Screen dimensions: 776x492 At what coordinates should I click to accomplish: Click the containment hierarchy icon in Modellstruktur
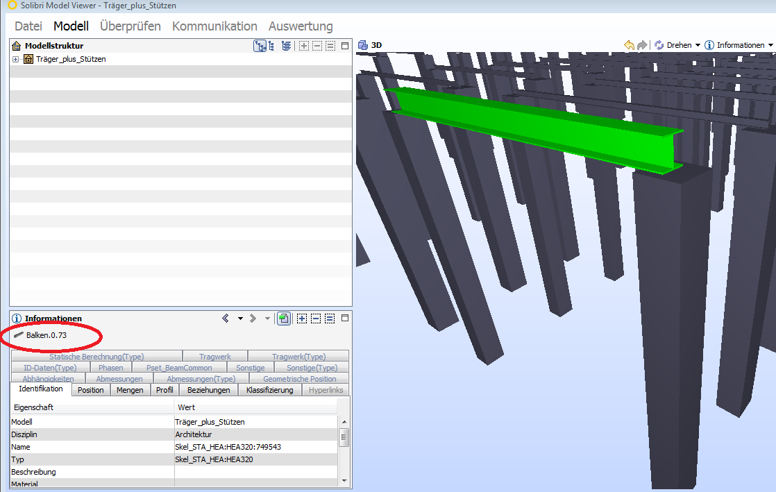click(260, 46)
